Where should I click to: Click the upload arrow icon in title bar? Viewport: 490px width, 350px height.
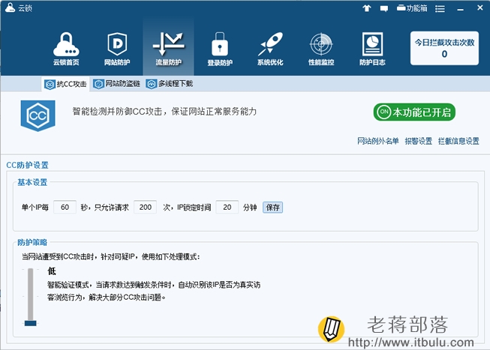[x=367, y=8]
